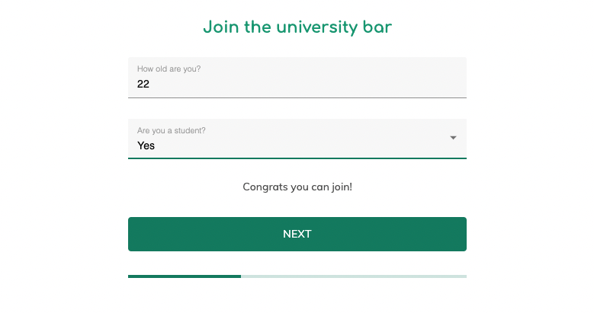The height and width of the screenshot is (313, 594).
Task: Click the 'How old are you?' label
Action: pyautogui.click(x=169, y=69)
